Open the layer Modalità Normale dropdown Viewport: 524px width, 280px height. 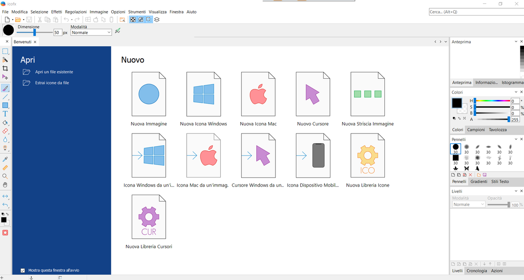pyautogui.click(x=469, y=204)
